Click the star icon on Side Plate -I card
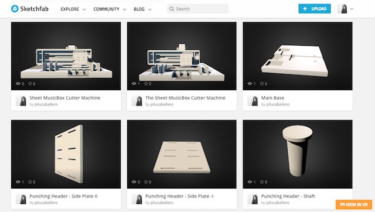 click(146, 182)
